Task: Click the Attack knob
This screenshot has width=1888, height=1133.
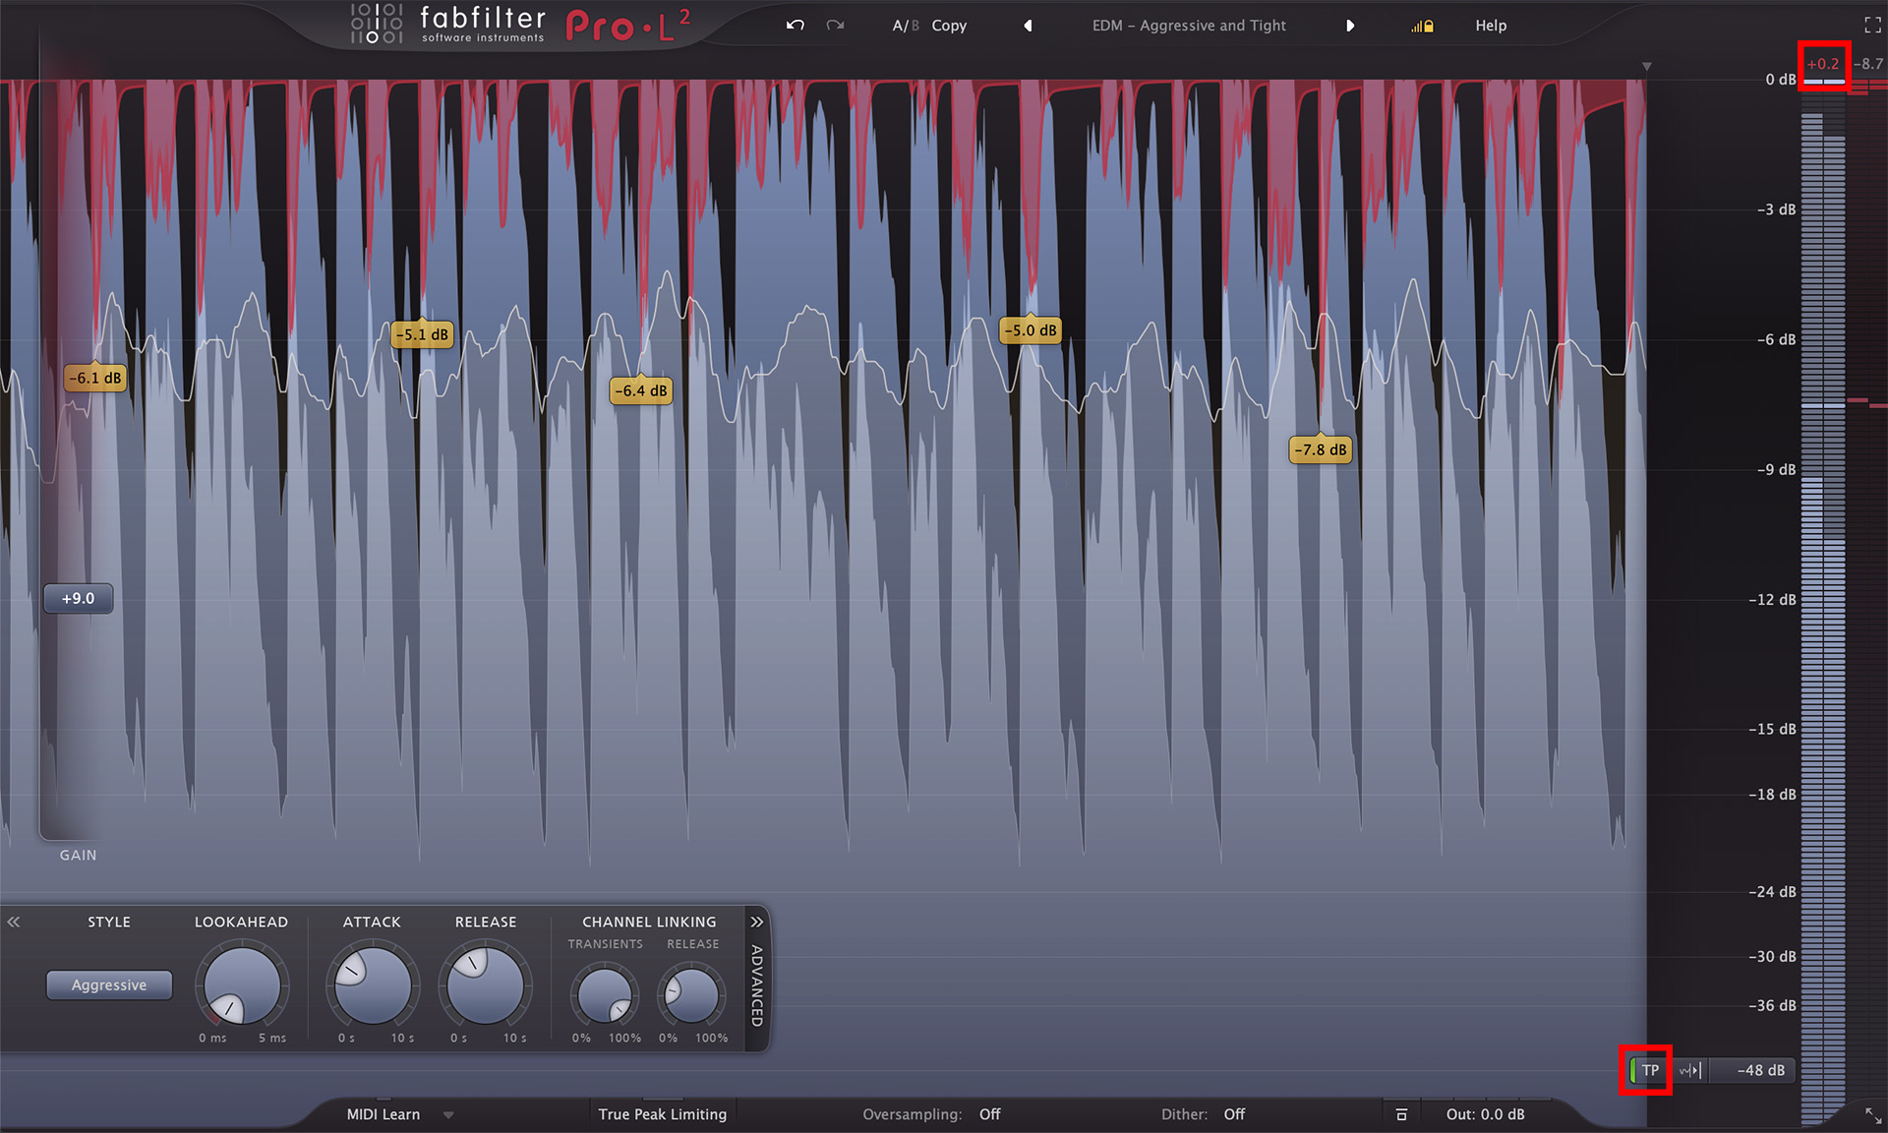Action: [x=373, y=985]
